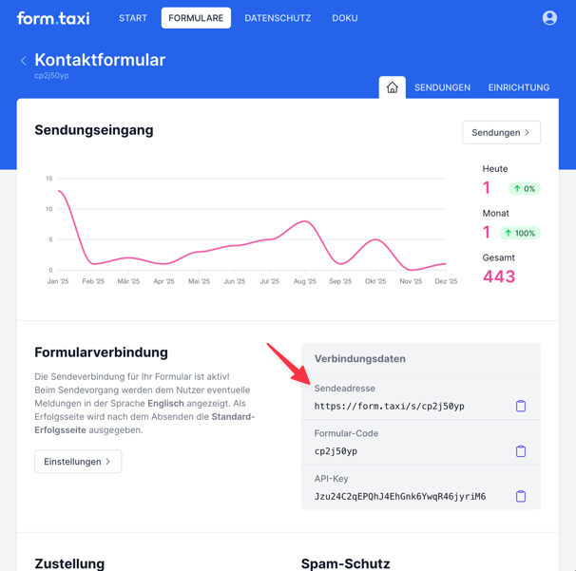Image resolution: width=576 pixels, height=571 pixels.
Task: Switch to the EINRICHTUNG tab
Action: tap(518, 87)
